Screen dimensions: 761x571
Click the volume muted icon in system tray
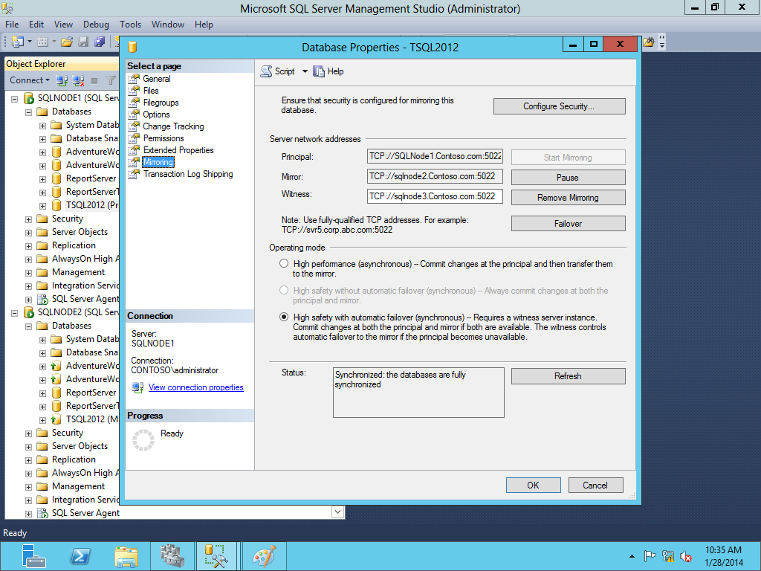click(686, 556)
